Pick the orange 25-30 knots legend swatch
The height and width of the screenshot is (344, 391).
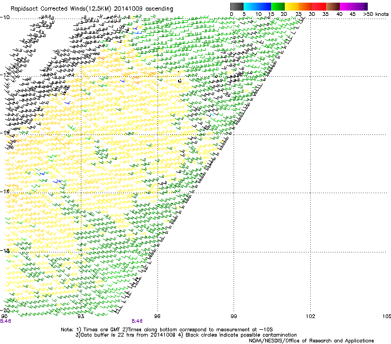click(x=305, y=6)
